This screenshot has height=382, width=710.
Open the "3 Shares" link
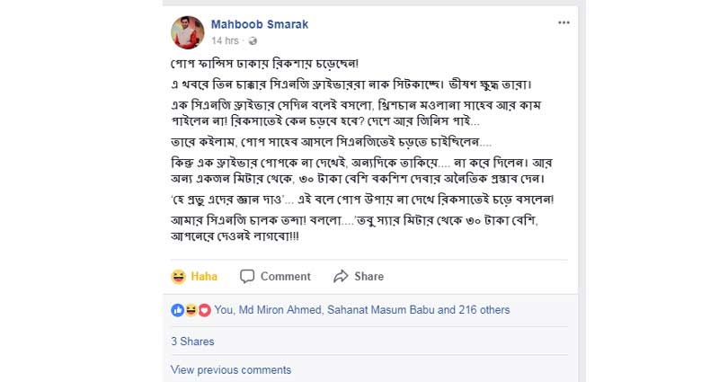(x=192, y=342)
